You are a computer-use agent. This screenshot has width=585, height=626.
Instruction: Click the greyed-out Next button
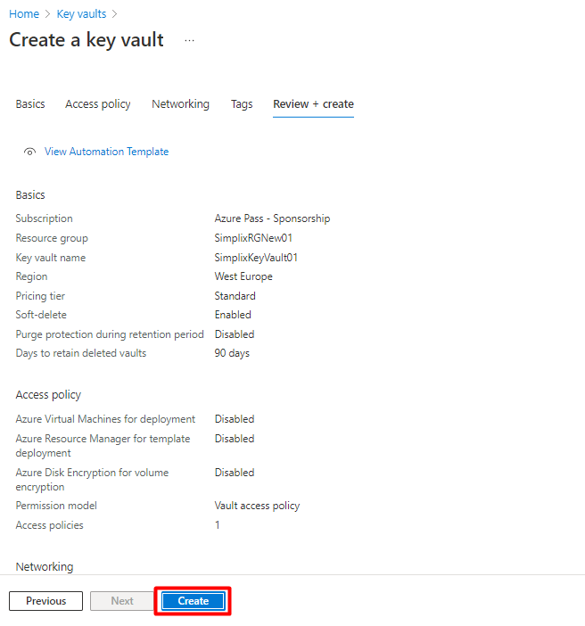tap(122, 601)
